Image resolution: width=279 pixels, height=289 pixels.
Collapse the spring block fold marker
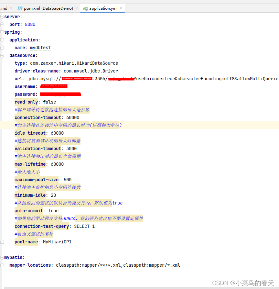(2, 32)
